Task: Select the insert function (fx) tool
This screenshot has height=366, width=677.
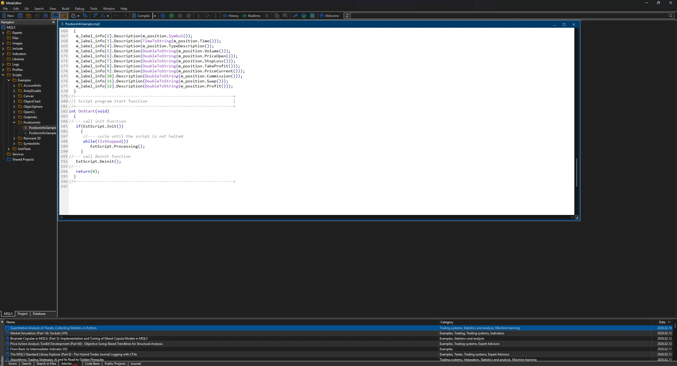Action: click(x=103, y=16)
